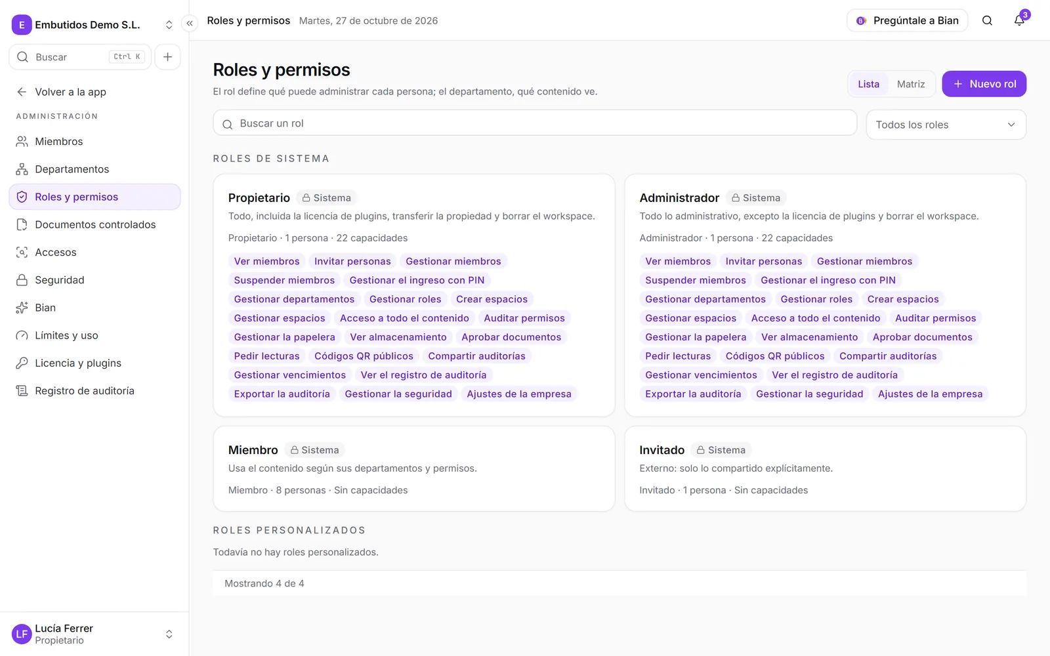Open Miembros in the administration menu

(94, 142)
